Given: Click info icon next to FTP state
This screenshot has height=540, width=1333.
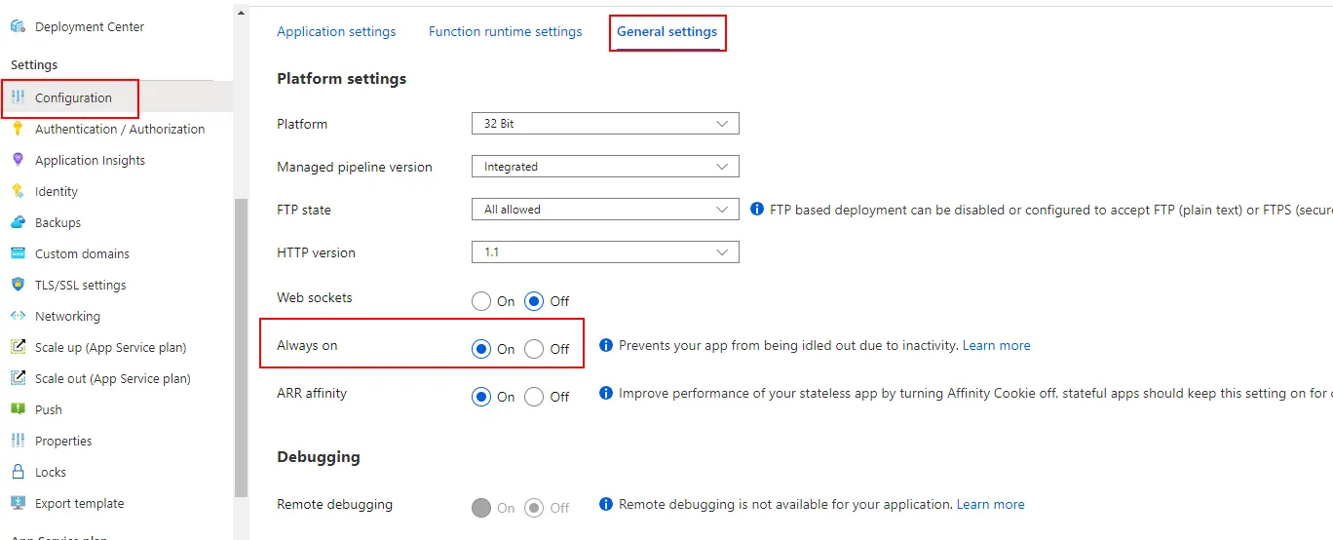Looking at the screenshot, I should (x=757, y=210).
